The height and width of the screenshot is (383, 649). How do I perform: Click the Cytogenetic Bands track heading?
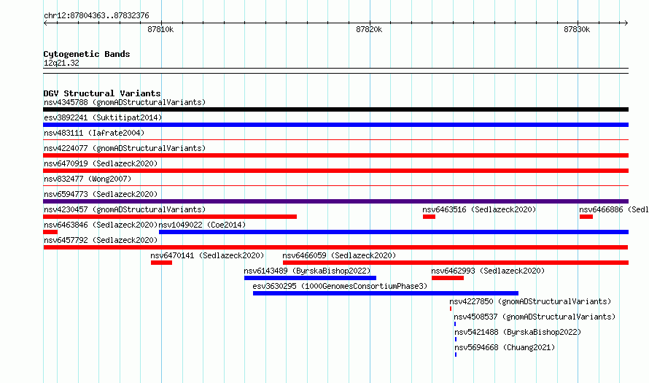87,54
